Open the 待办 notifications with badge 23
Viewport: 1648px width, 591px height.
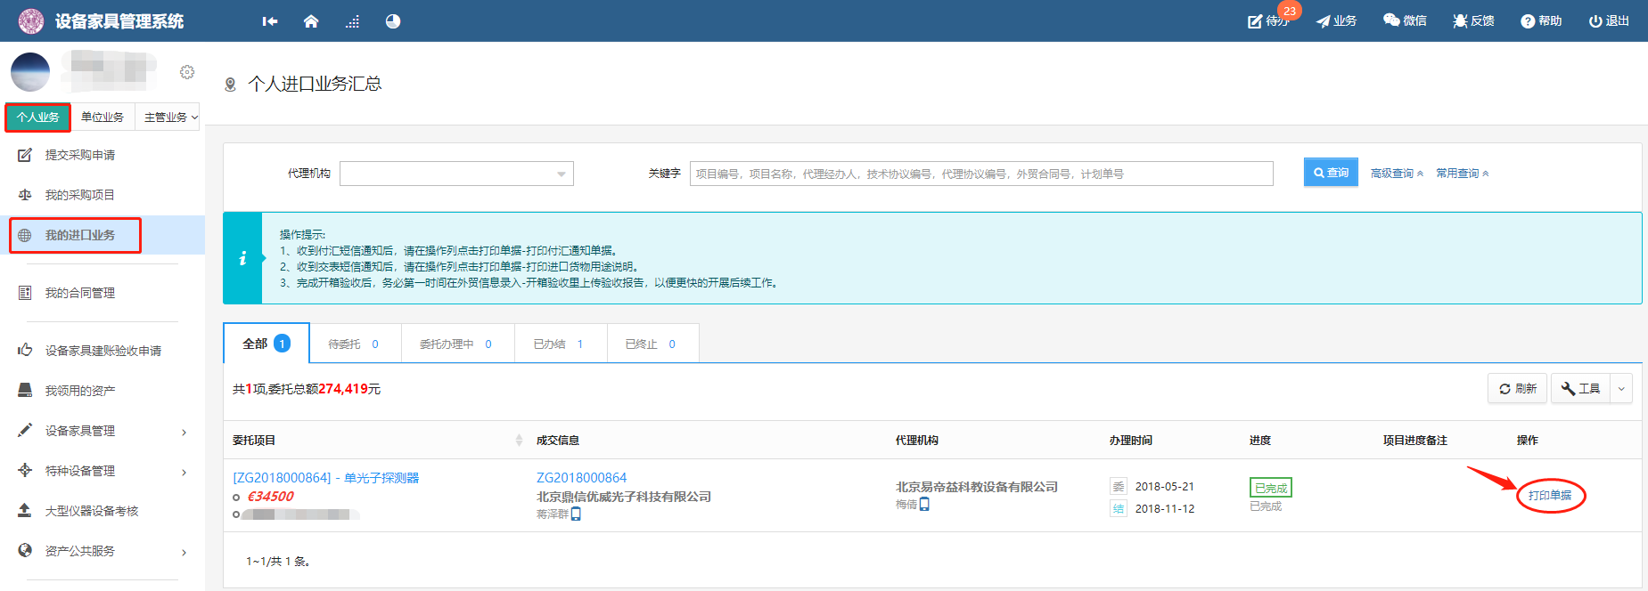pos(1268,20)
